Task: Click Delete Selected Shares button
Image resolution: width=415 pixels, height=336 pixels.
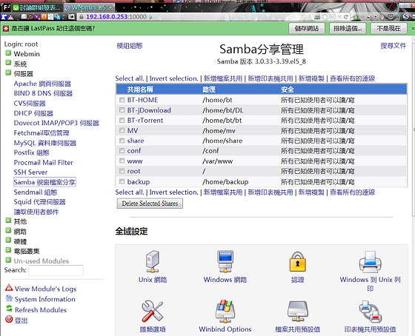Action: pos(150,204)
